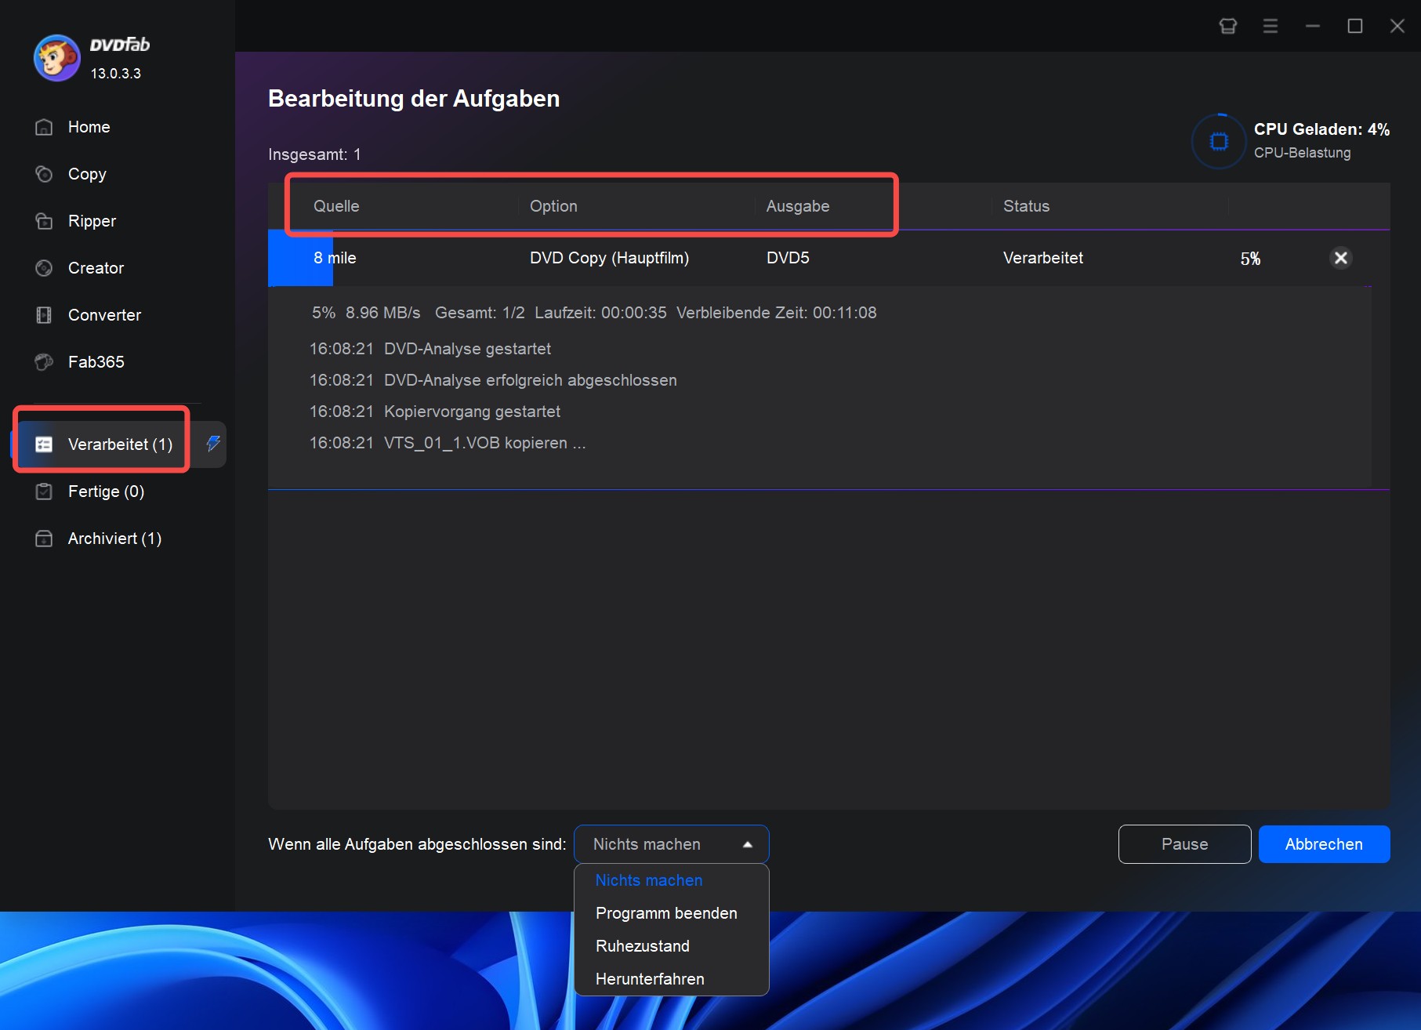Click the Fertige clipboard icon
This screenshot has height=1030, width=1421.
point(45,491)
